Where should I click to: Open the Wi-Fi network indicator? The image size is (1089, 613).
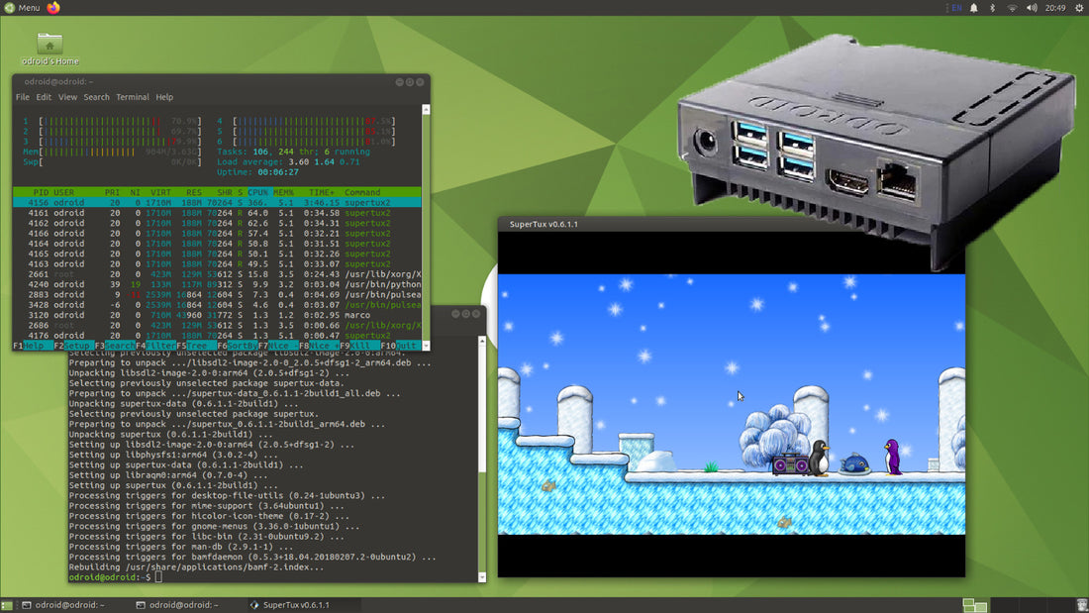pyautogui.click(x=1012, y=8)
